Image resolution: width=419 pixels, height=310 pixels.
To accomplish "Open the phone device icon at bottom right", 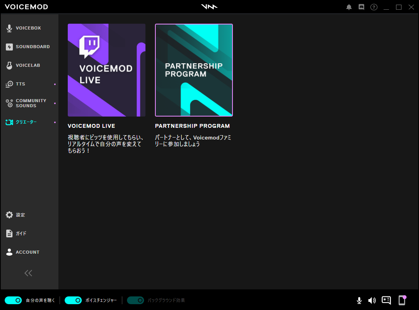I will [x=402, y=300].
